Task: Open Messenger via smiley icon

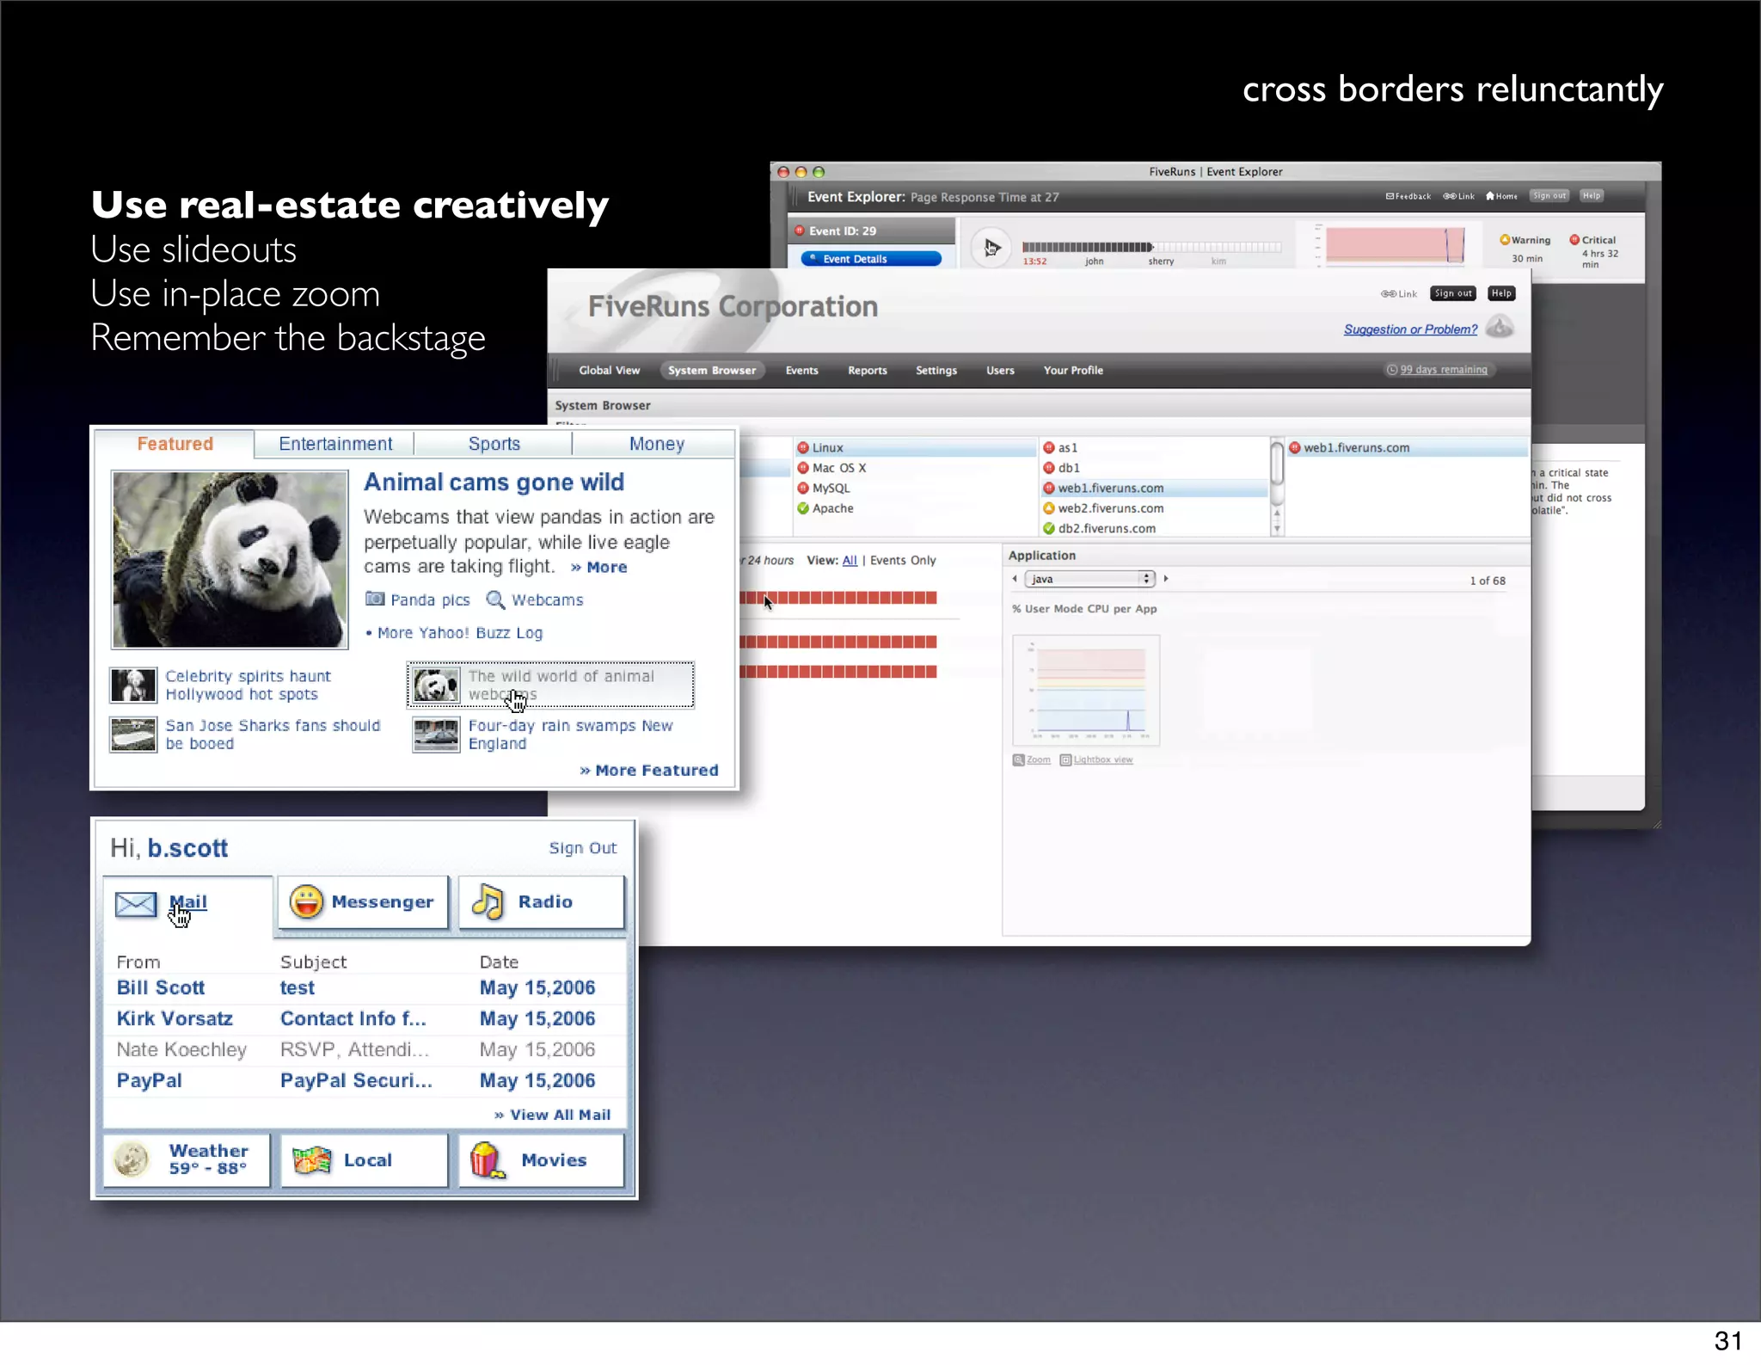Action: 306,902
